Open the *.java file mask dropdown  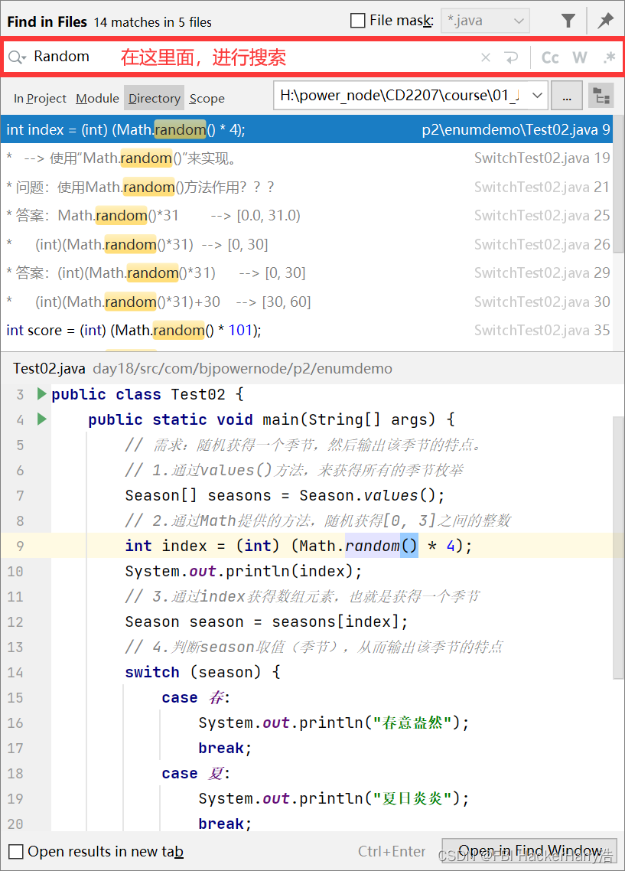point(485,21)
